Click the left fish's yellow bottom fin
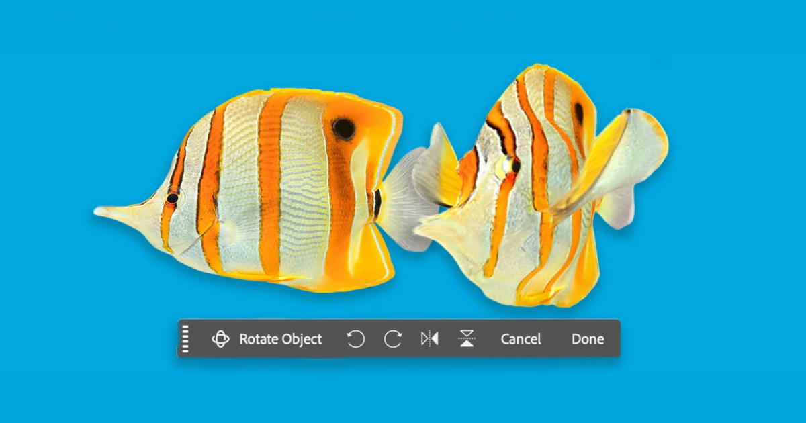The width and height of the screenshot is (806, 423). (x=369, y=258)
